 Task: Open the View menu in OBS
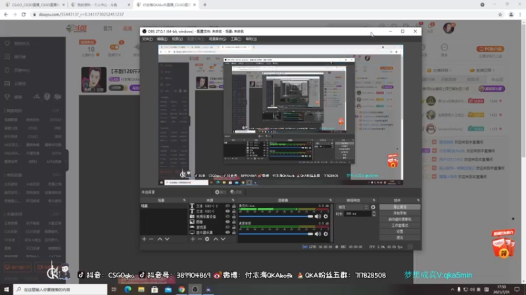coord(177,39)
